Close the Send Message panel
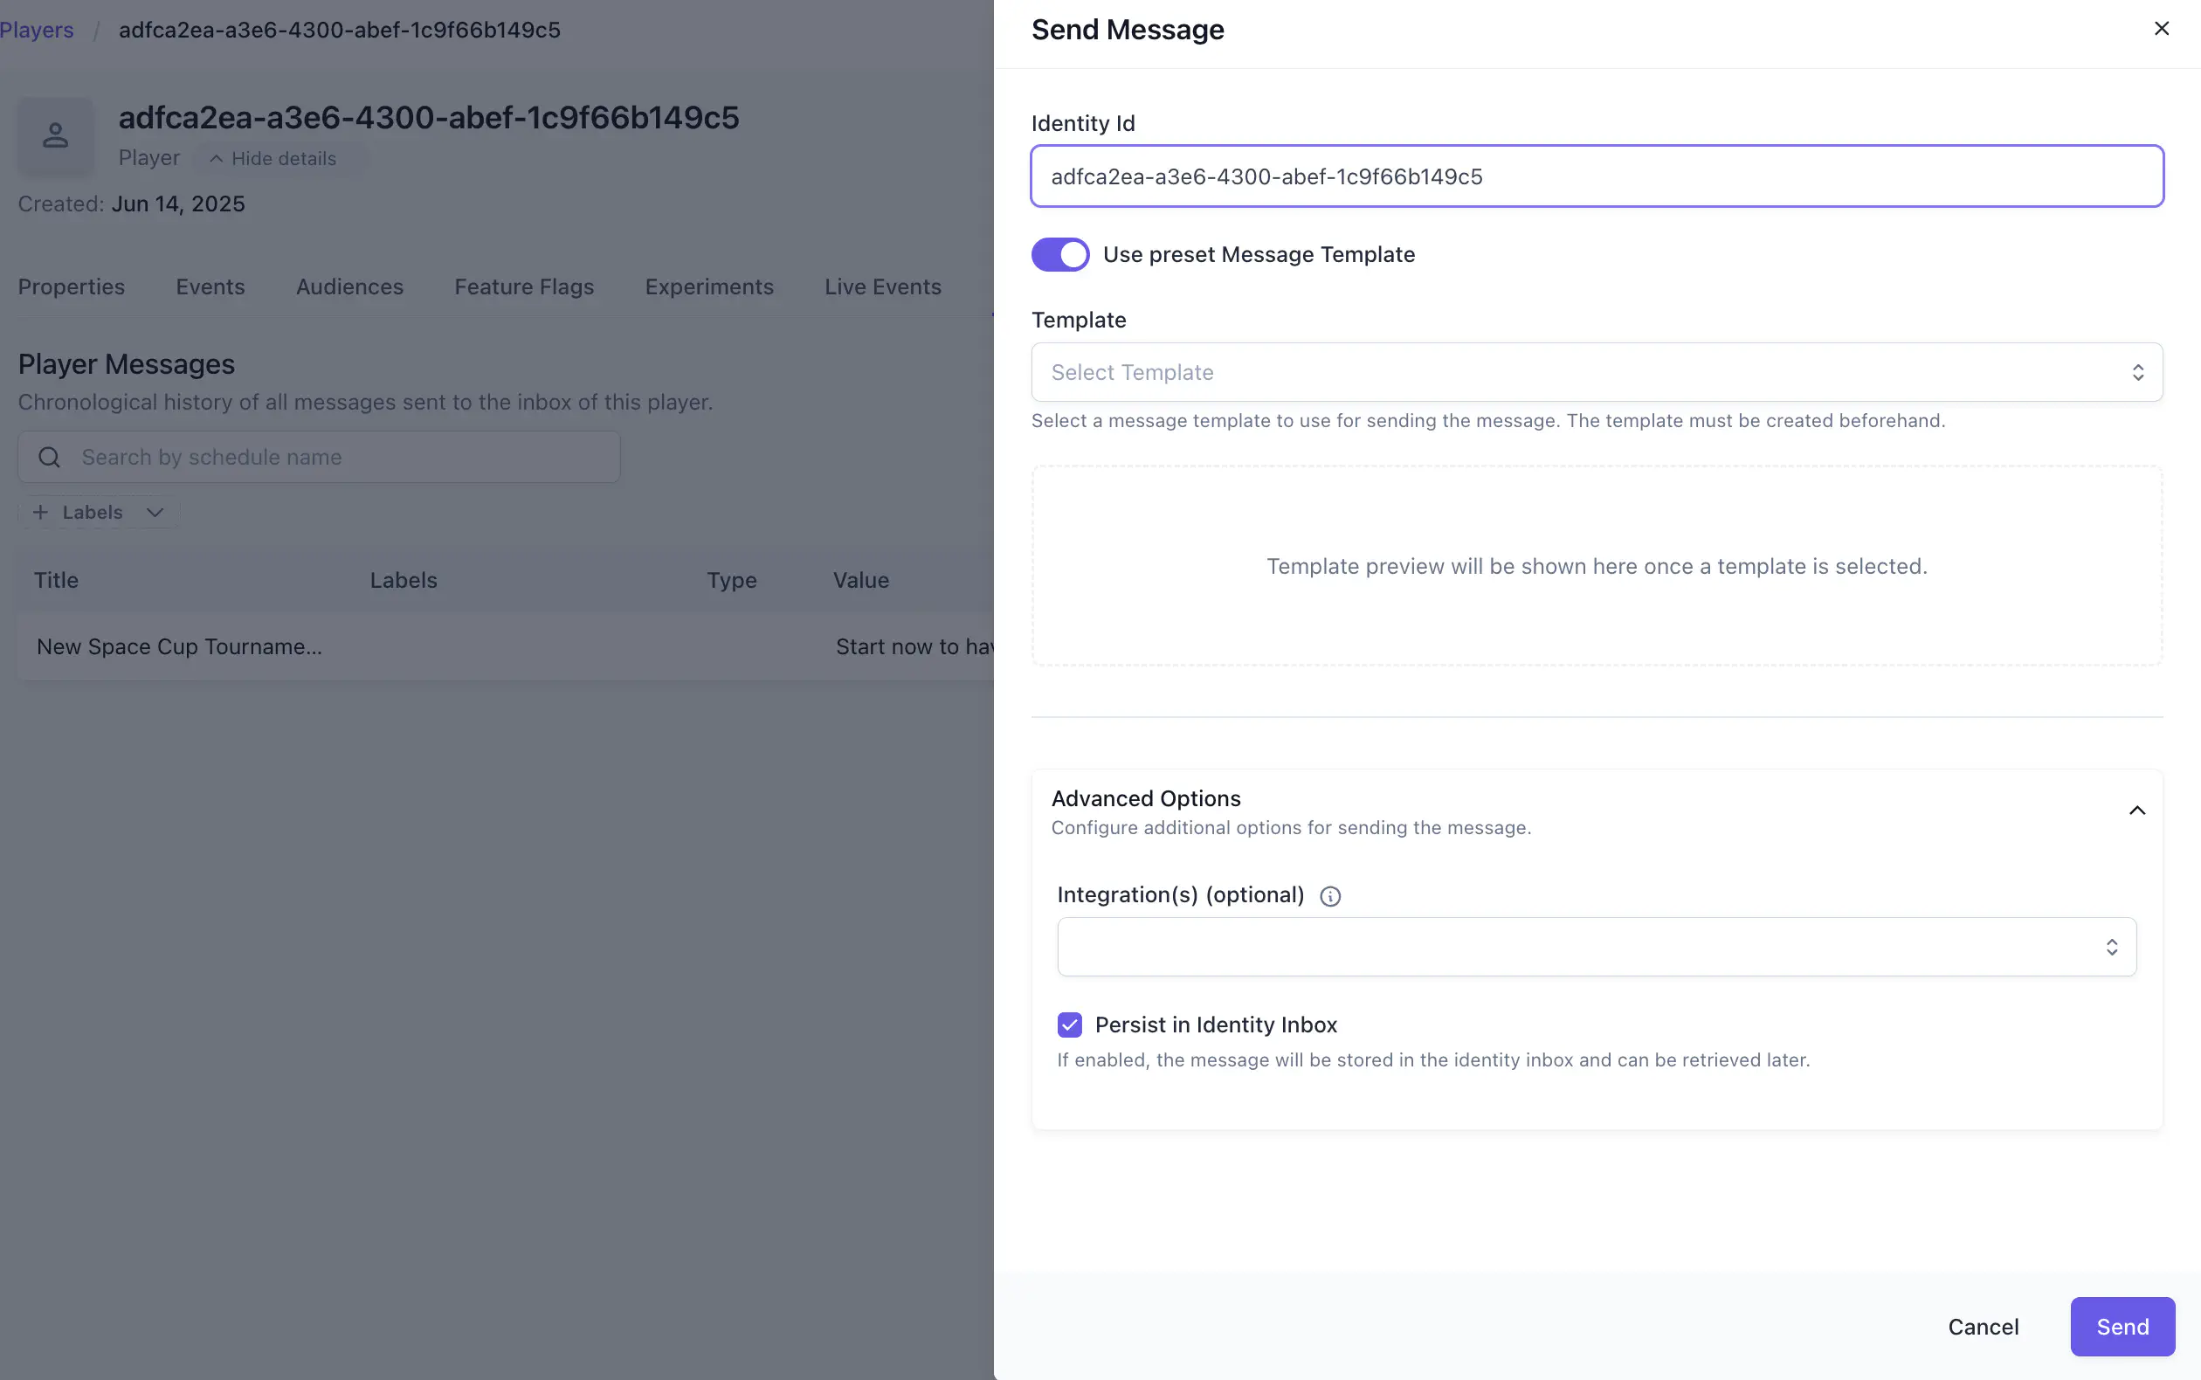 (2162, 28)
